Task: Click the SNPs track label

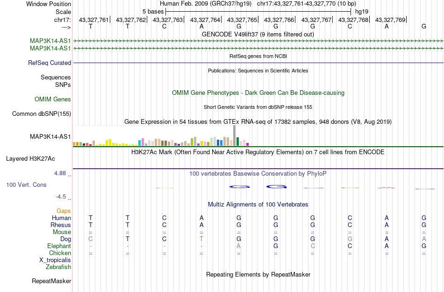Action: (63, 85)
